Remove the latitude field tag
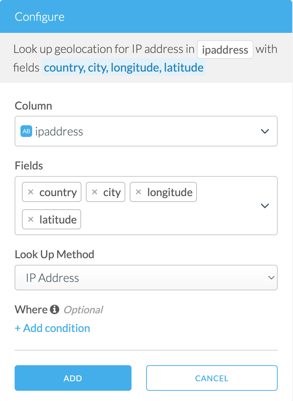This screenshot has width=293, height=401. (x=31, y=219)
